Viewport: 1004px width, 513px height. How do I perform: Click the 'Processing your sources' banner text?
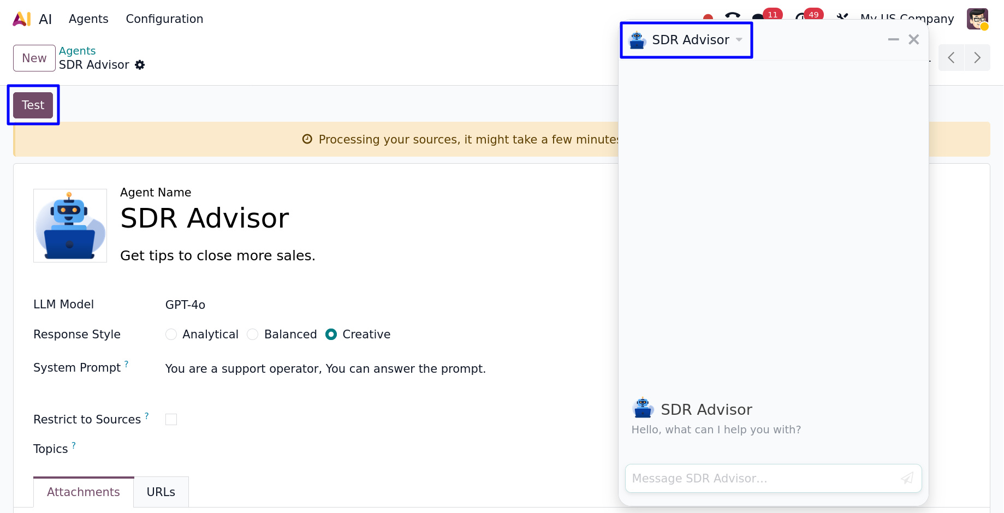coord(468,139)
